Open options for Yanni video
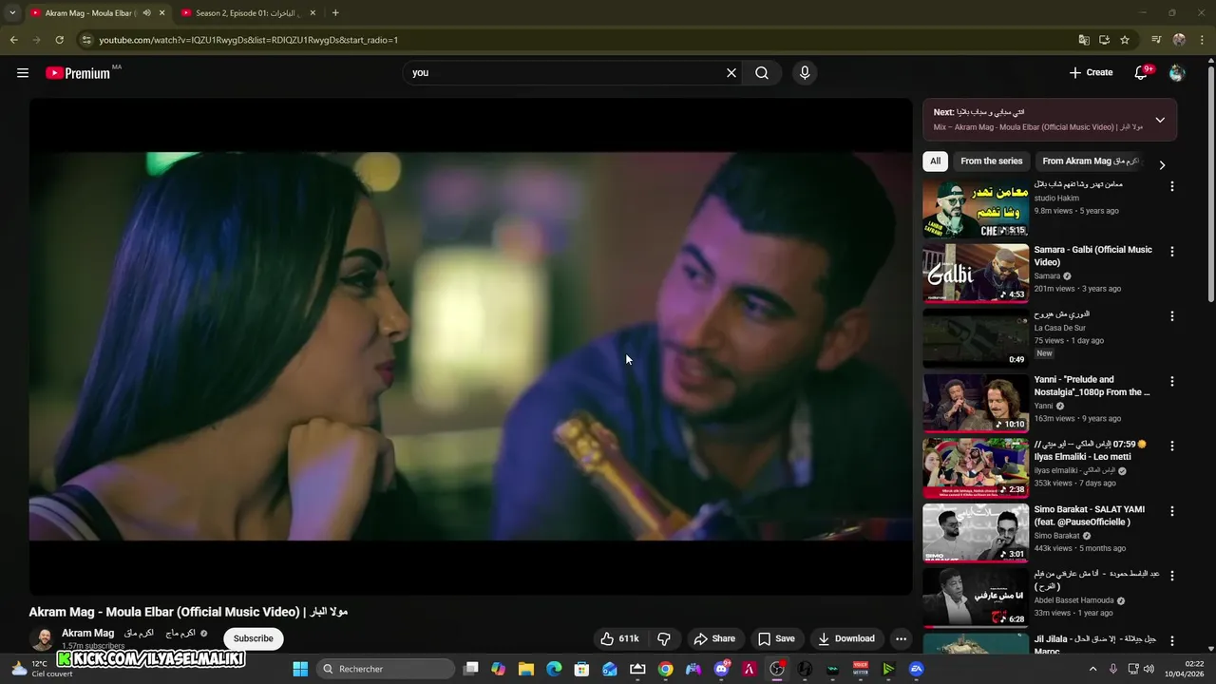The image size is (1216, 684). pyautogui.click(x=1172, y=381)
